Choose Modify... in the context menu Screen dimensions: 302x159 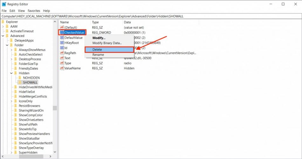pos(109,38)
